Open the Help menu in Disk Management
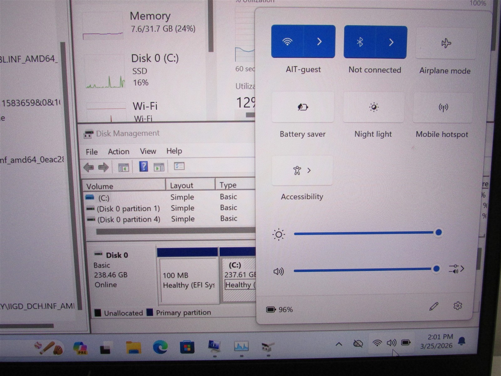This screenshot has height=376, width=501. tap(174, 151)
